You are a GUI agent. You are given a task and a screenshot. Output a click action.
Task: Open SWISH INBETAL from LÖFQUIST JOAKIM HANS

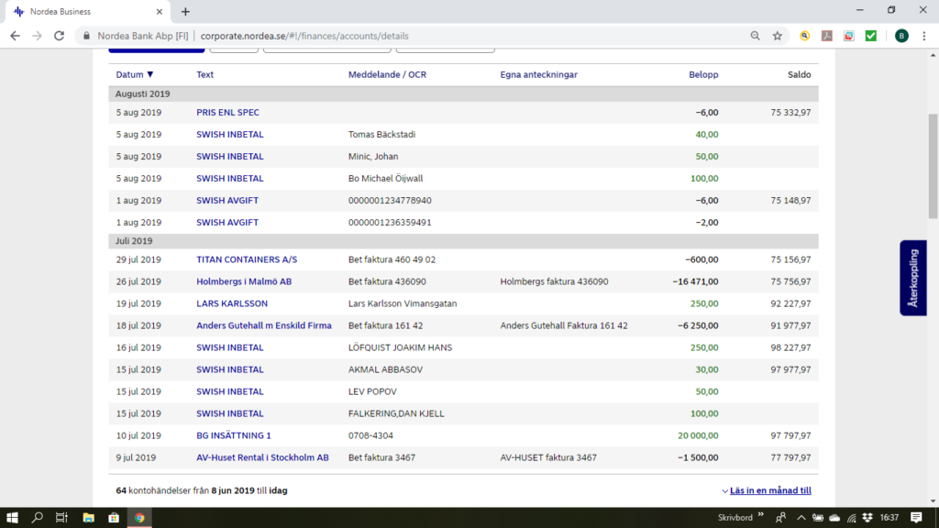point(230,347)
